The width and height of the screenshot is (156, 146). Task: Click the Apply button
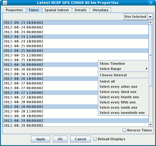pos(41,139)
